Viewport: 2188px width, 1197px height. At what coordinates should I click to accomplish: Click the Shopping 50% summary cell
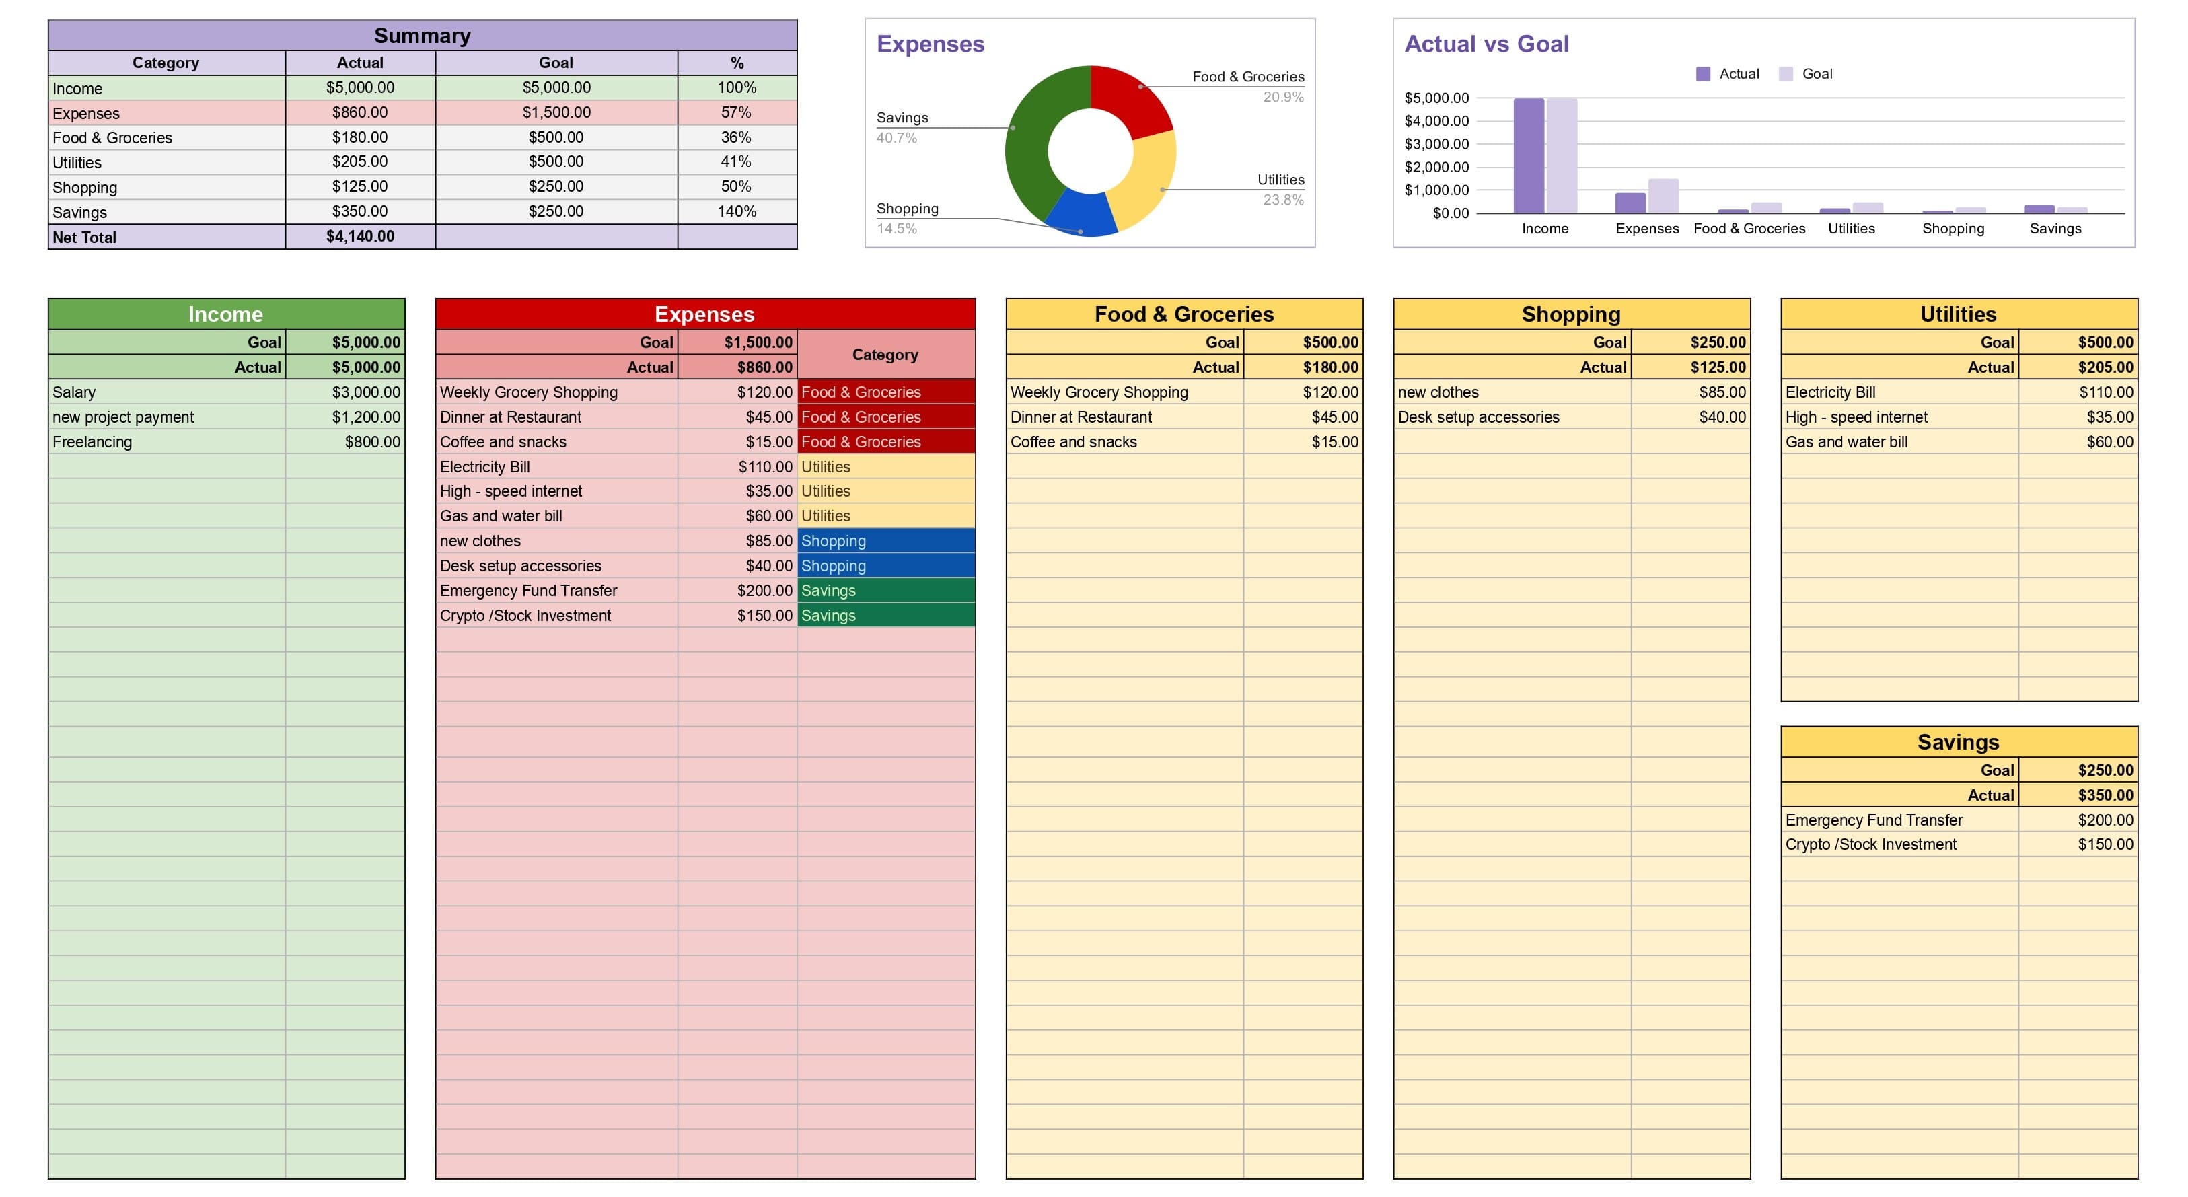[737, 186]
